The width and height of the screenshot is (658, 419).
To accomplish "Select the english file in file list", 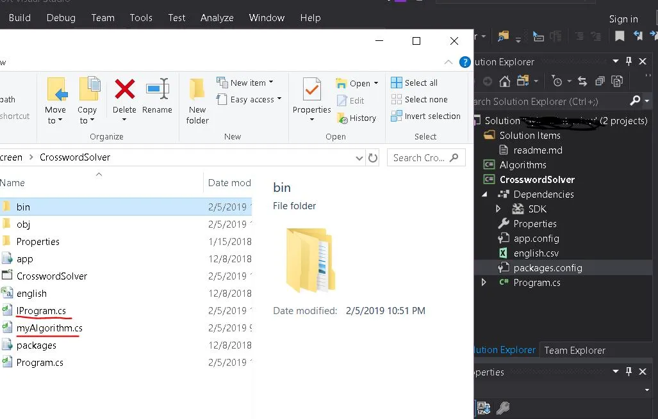I will [x=126, y=293].
